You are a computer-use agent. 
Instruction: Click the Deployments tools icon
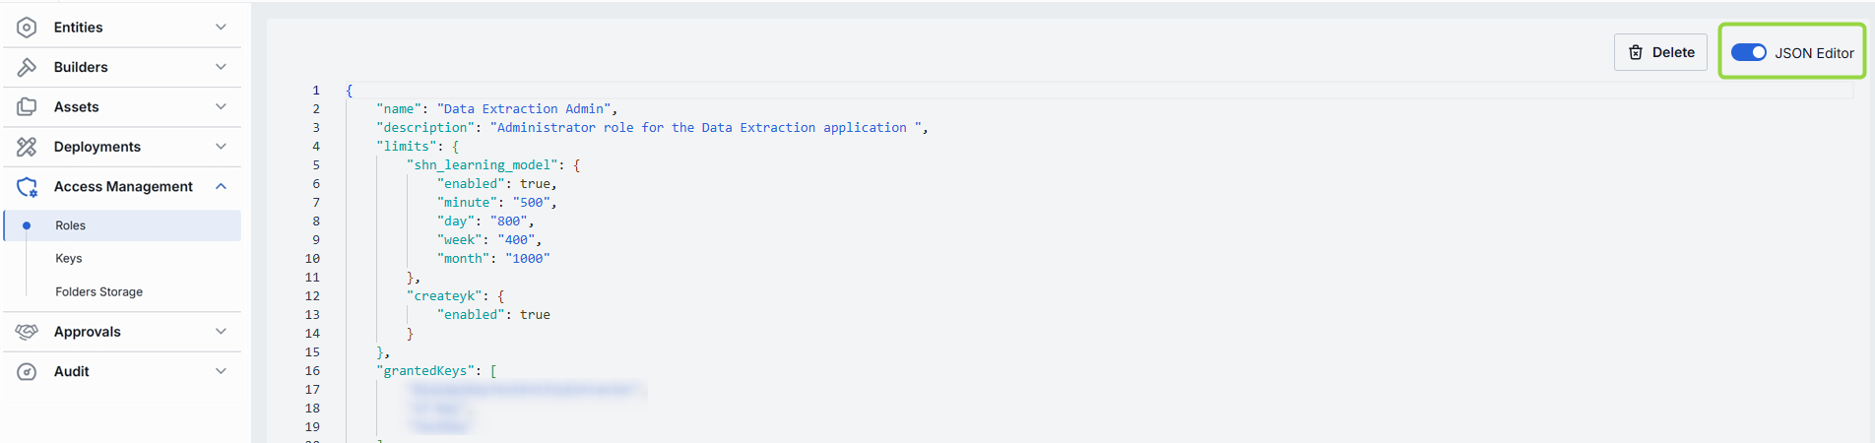(x=27, y=147)
